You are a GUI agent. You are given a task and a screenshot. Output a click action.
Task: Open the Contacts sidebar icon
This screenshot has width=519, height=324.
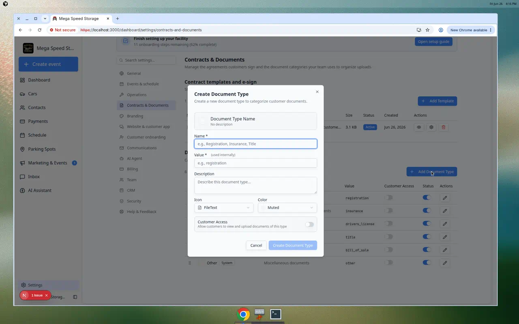click(x=22, y=108)
